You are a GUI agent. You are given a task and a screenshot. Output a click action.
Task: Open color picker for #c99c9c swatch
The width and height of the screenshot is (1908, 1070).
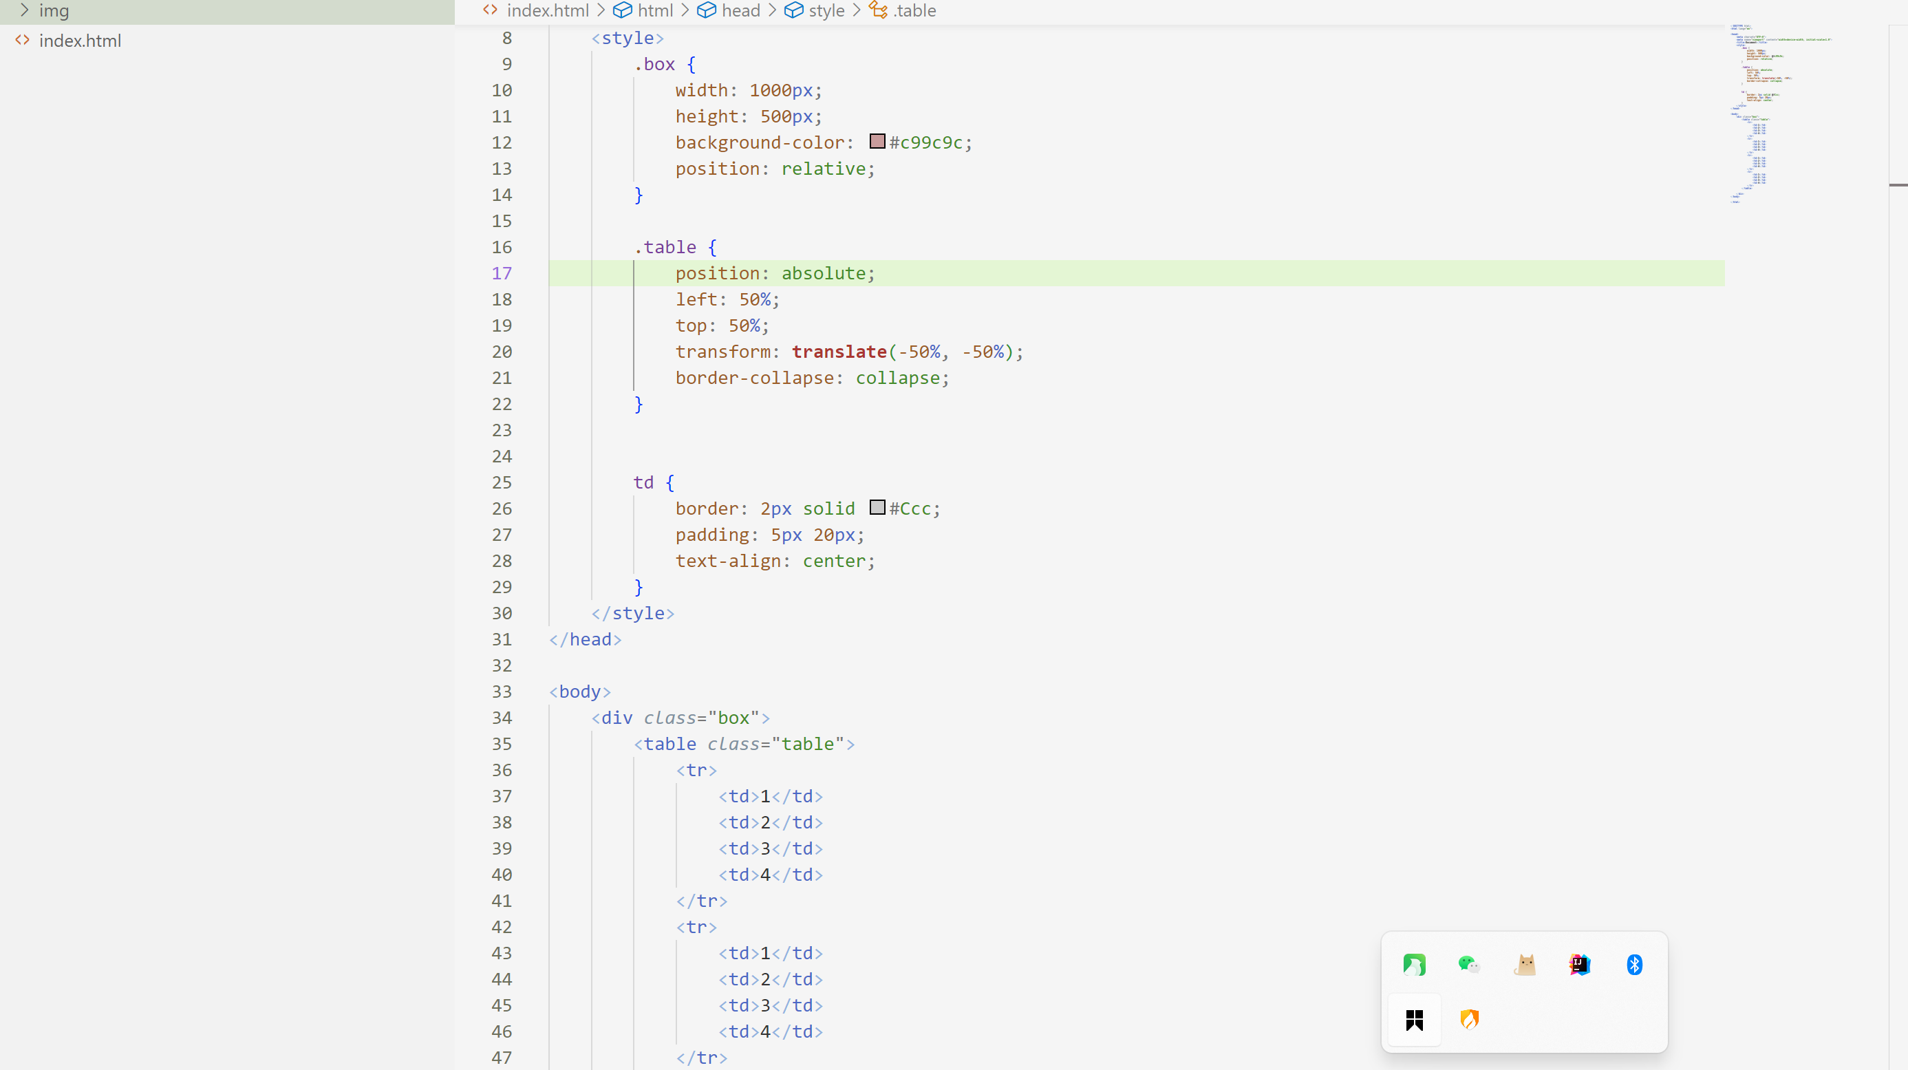(x=877, y=140)
